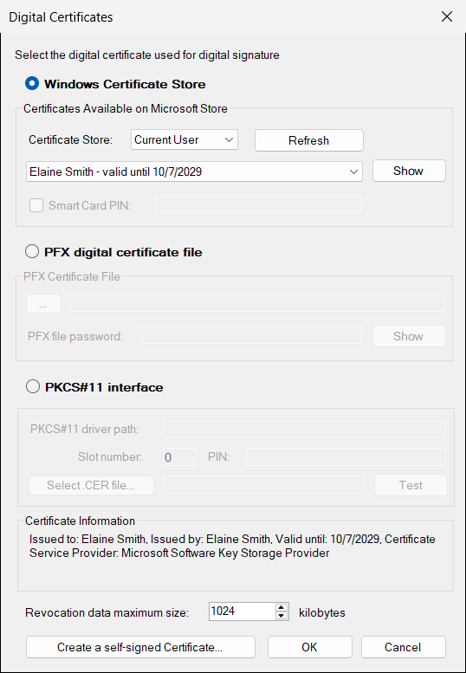Increase the revocation data size with up arrow

pos(281,607)
